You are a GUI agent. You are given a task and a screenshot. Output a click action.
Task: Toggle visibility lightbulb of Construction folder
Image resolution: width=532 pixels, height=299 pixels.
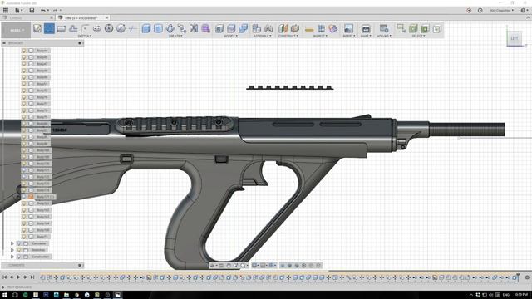[x=19, y=257]
